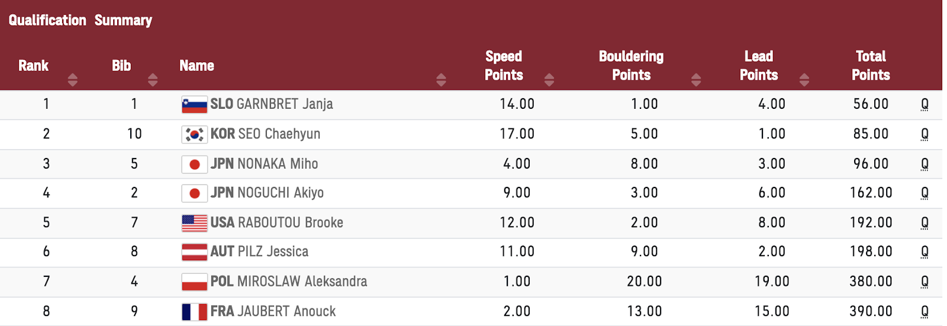This screenshot has height=326, width=947.
Task: Open NOGUCHI Akiyo athlete link
Action: 281,193
